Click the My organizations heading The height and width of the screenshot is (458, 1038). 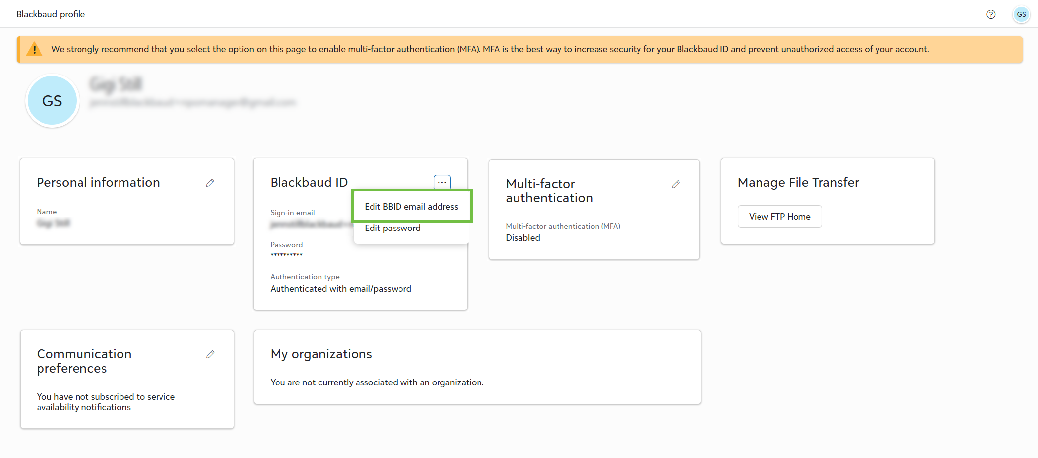pyautogui.click(x=321, y=354)
